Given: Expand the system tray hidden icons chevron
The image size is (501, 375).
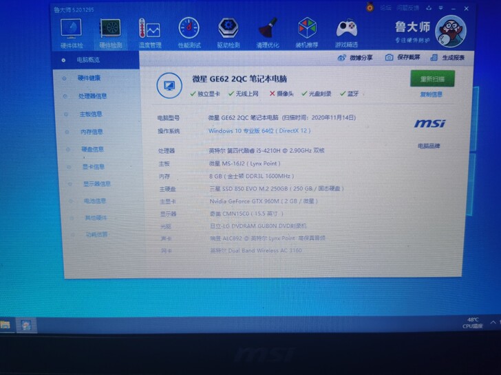Looking at the screenshot, I should click(x=493, y=322).
